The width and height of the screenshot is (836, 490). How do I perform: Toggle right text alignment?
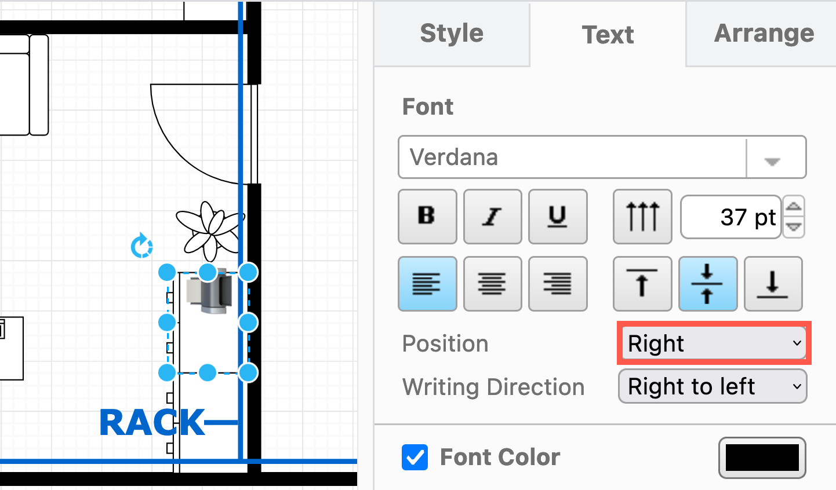click(557, 284)
